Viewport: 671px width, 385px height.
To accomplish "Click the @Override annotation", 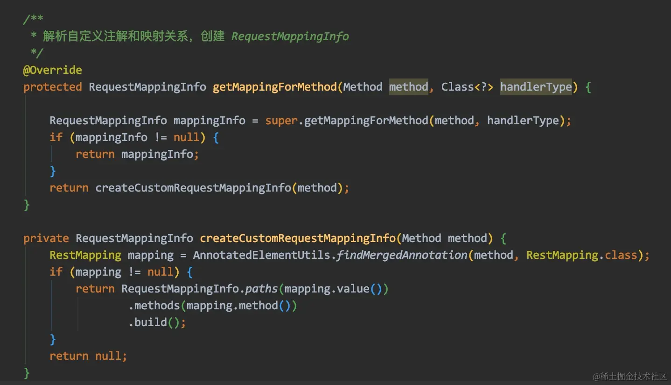I will point(52,70).
